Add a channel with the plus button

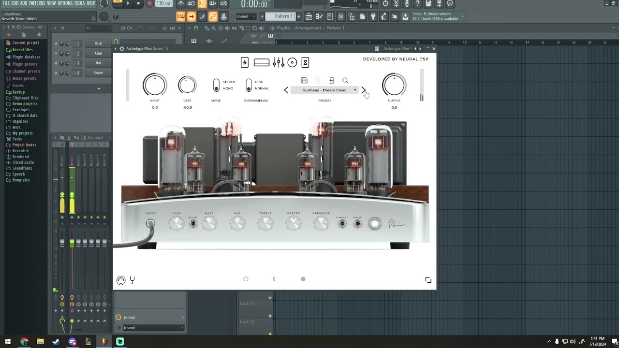click(99, 88)
